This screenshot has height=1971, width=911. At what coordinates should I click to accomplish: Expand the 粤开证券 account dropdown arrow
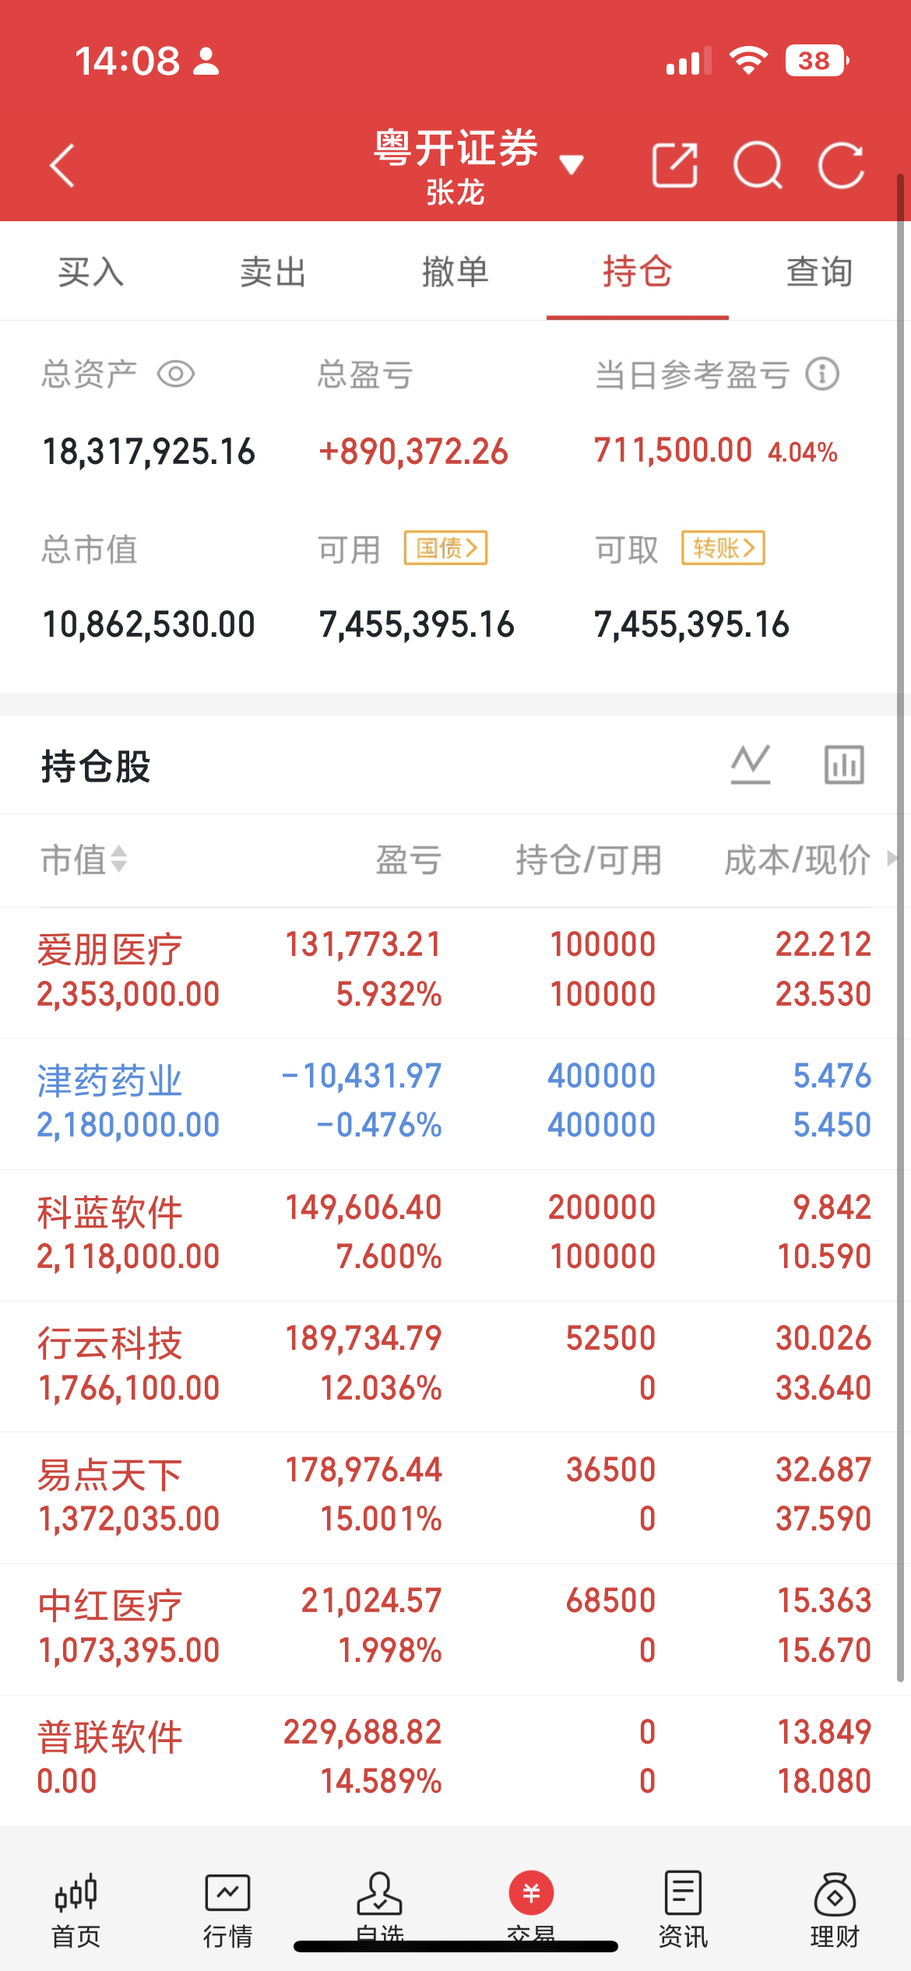[x=572, y=164]
